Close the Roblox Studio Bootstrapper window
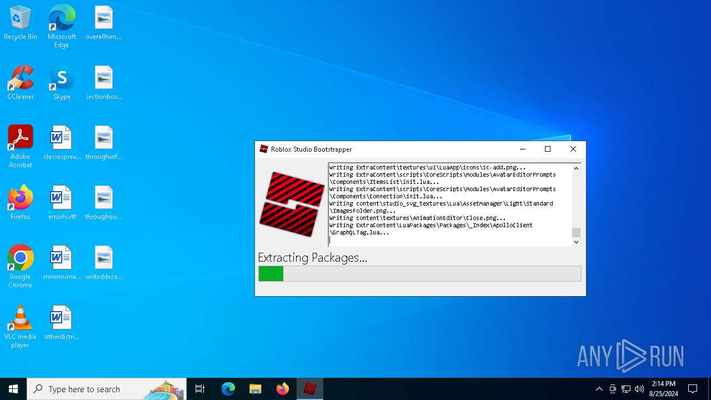The height and width of the screenshot is (400, 711). click(573, 149)
